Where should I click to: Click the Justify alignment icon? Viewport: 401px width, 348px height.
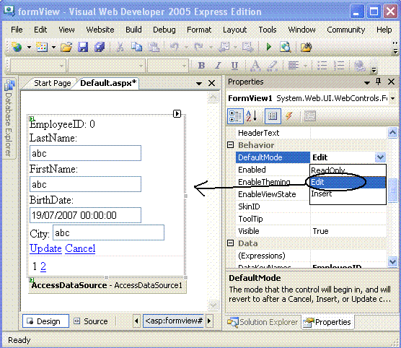coord(294,66)
